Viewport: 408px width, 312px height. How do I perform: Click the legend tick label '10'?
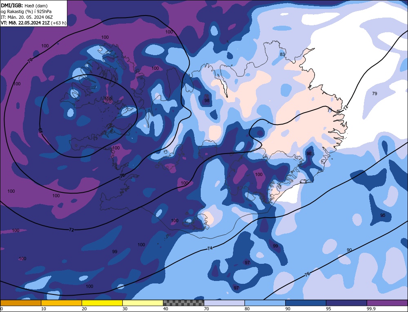coord(44,309)
